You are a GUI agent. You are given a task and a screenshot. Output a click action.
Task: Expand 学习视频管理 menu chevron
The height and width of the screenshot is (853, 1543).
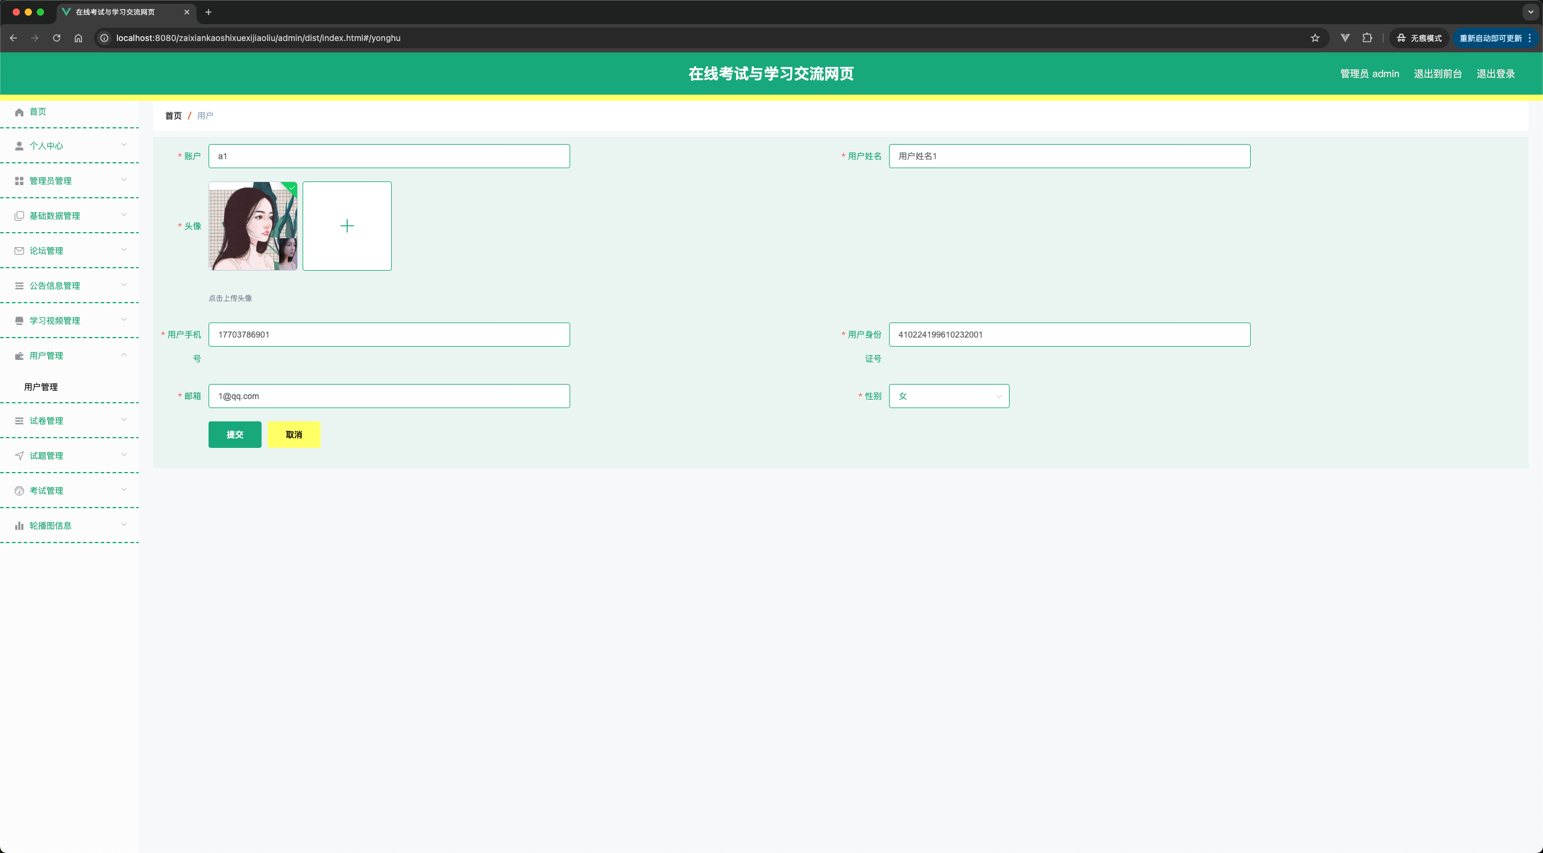click(x=124, y=319)
